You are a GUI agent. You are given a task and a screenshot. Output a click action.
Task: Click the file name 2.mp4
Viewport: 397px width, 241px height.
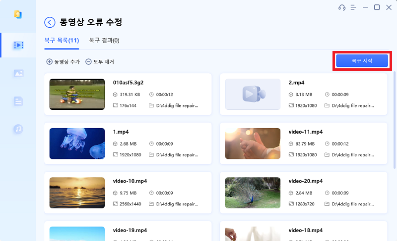(x=296, y=83)
